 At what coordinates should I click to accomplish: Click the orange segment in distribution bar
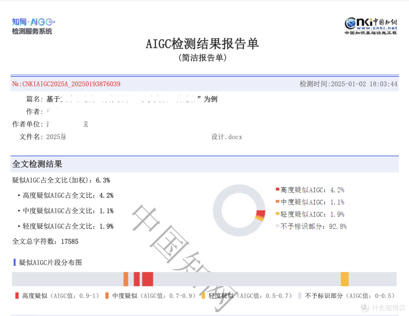tap(126, 279)
